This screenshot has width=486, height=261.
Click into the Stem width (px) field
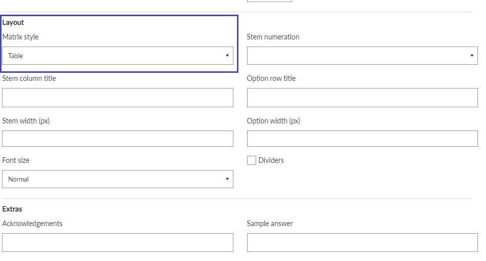point(118,139)
